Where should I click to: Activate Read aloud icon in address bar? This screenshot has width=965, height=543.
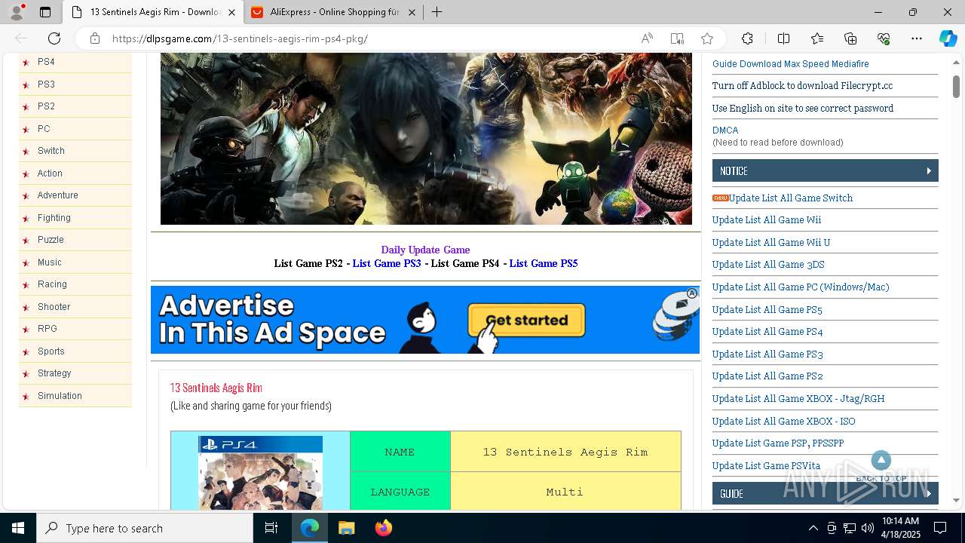(x=647, y=38)
